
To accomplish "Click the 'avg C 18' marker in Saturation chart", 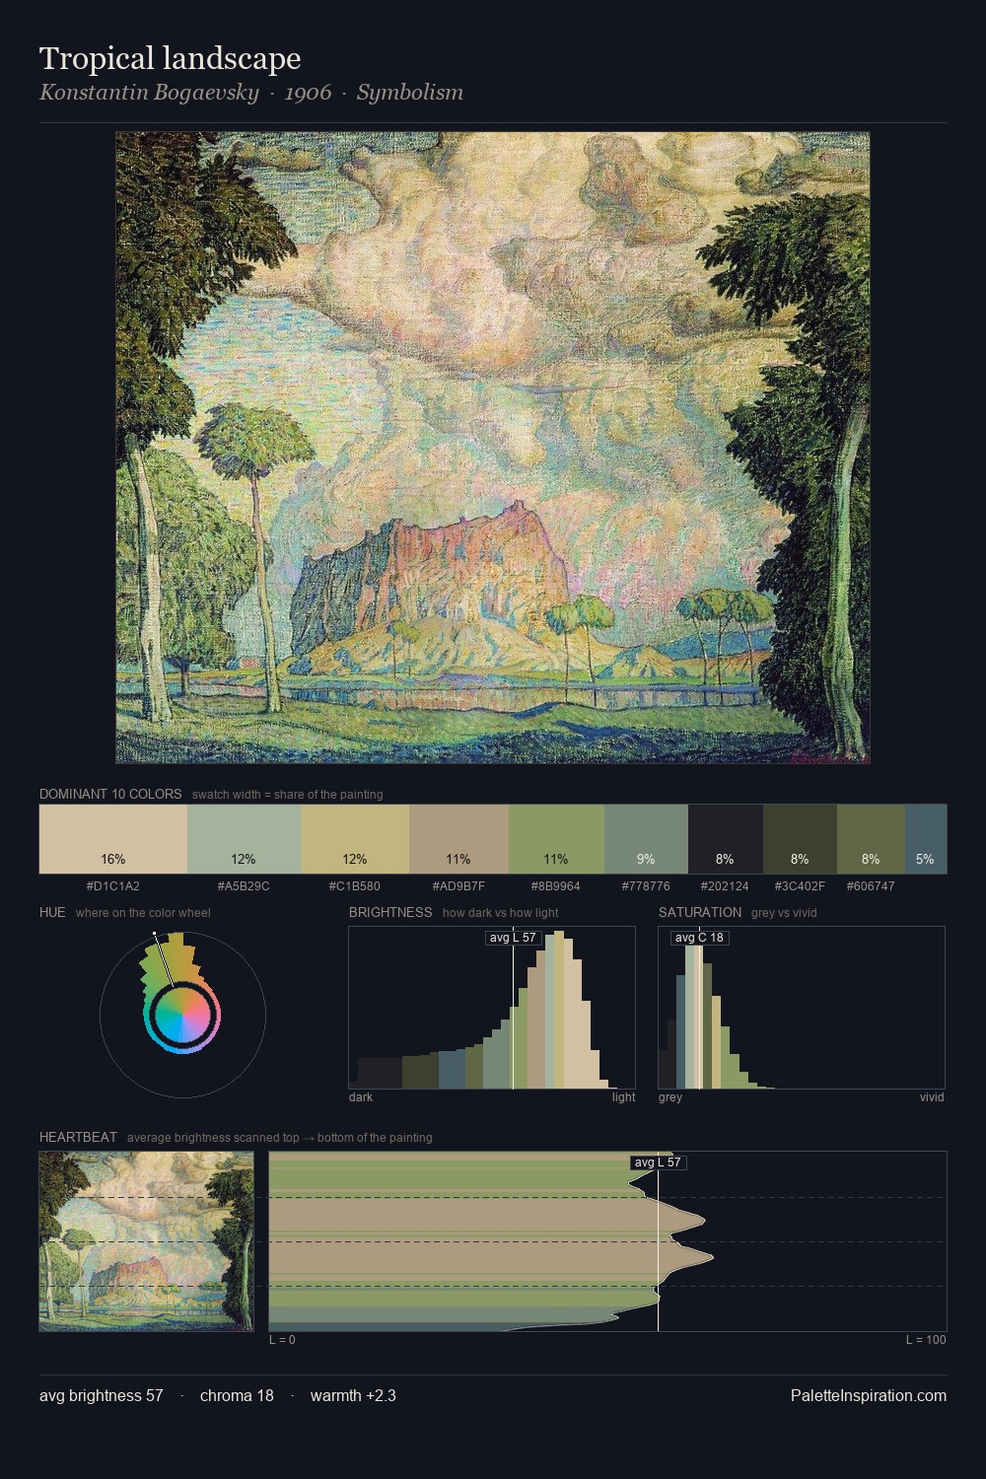I will 699,938.
